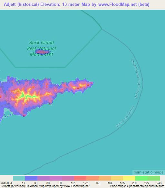Screen dimensions: 165x188
Task: Click the bright green 206 meter swatch
Action: click(x=141, y=178)
